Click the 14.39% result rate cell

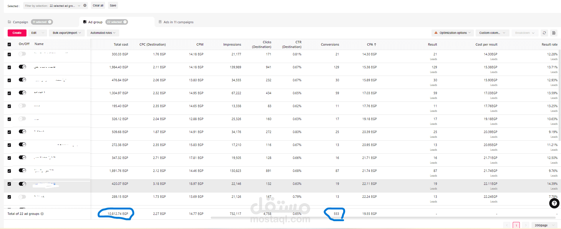pyautogui.click(x=552, y=184)
